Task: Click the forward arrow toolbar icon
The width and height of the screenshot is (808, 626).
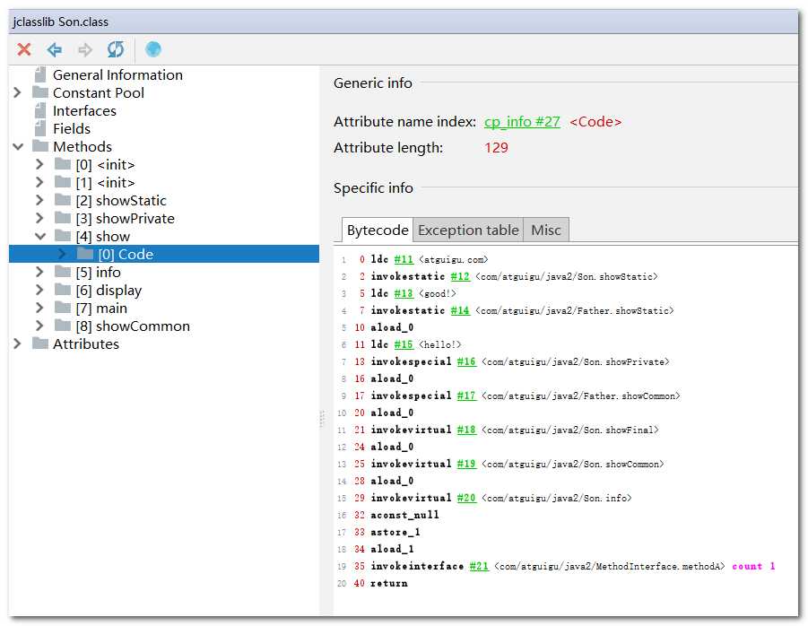Action: click(84, 49)
